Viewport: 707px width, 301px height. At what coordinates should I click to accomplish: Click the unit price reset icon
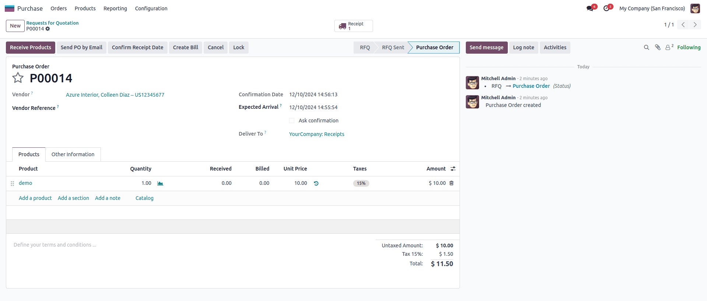pos(316,183)
